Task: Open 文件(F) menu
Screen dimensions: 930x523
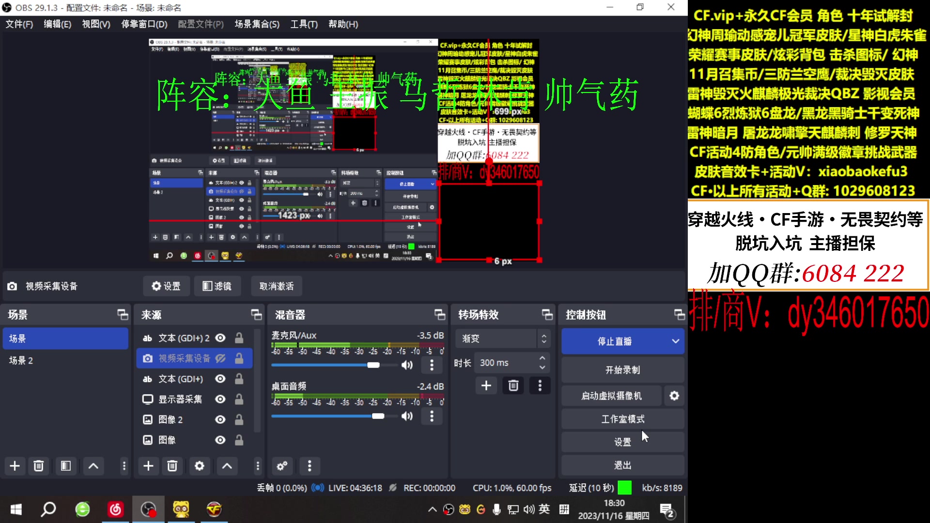Action: (x=19, y=24)
